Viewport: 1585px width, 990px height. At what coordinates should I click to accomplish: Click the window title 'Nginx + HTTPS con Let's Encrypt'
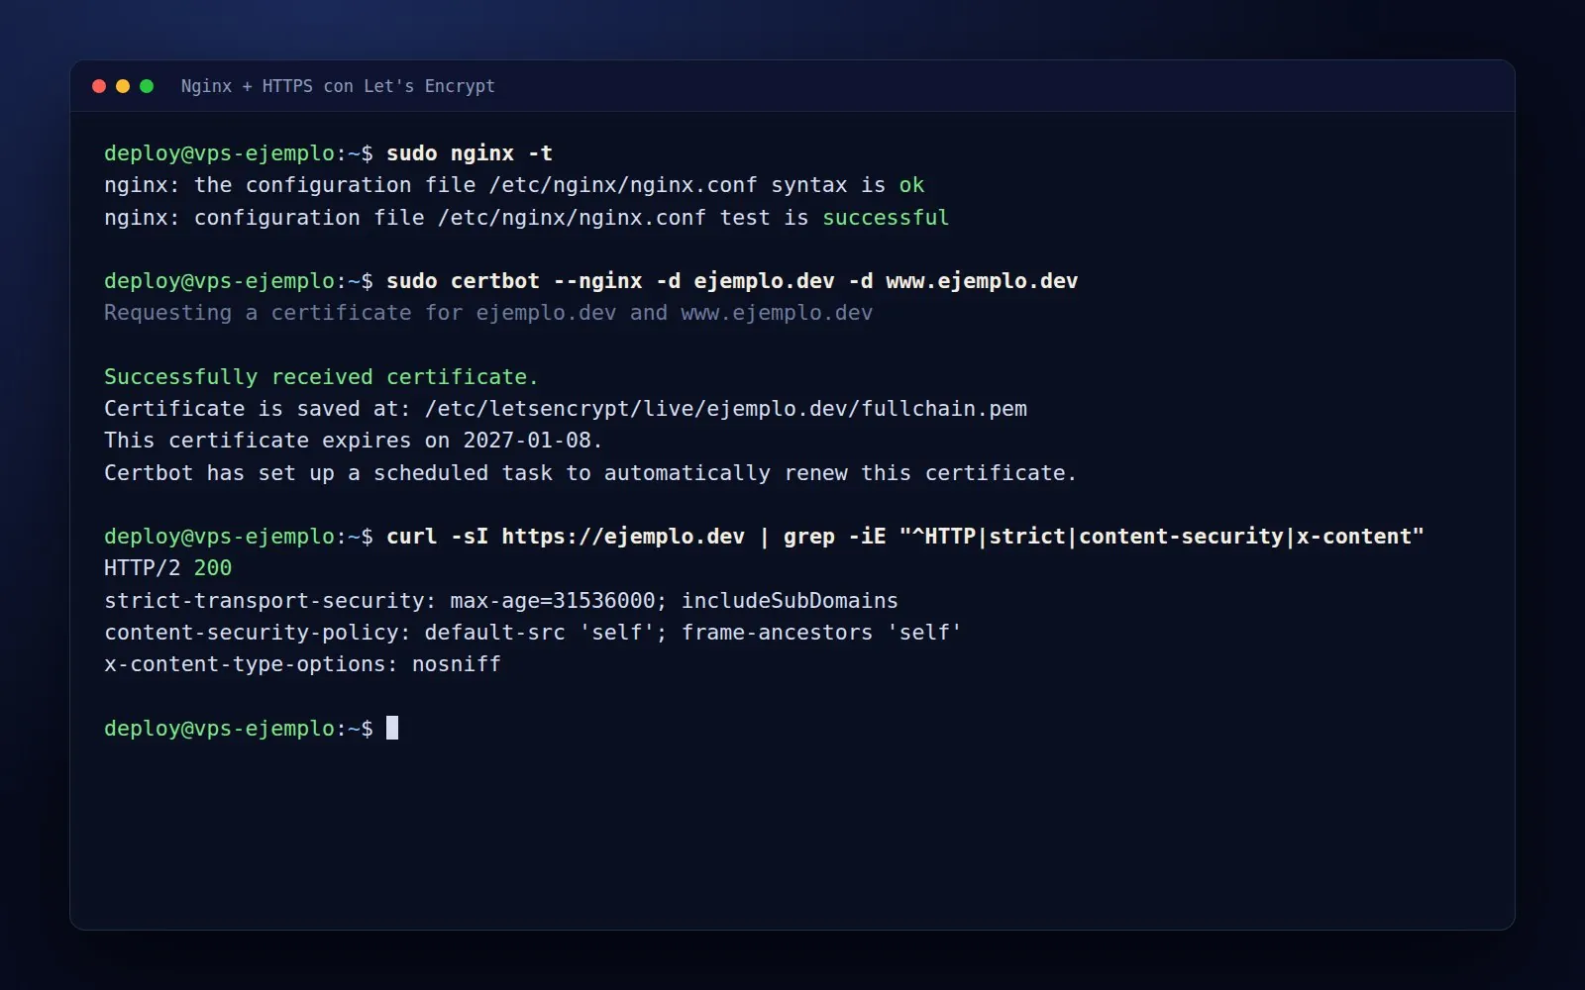click(338, 86)
